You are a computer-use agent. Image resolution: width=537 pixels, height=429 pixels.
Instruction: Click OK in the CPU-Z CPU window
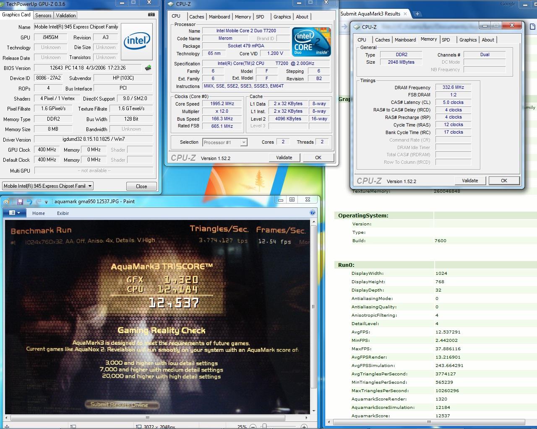pos(318,158)
